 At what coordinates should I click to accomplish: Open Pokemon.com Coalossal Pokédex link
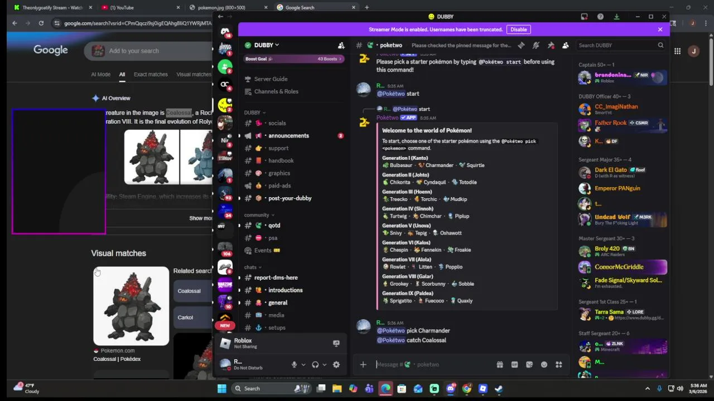coord(117,359)
